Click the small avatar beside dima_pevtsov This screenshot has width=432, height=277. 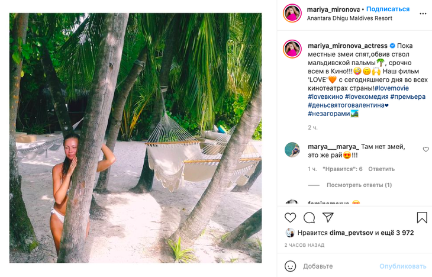pyautogui.click(x=290, y=233)
